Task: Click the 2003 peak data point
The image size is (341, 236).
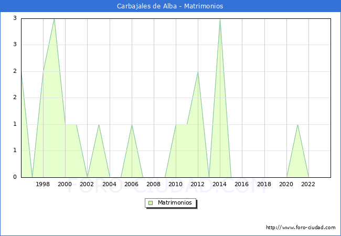Action: (x=99, y=124)
